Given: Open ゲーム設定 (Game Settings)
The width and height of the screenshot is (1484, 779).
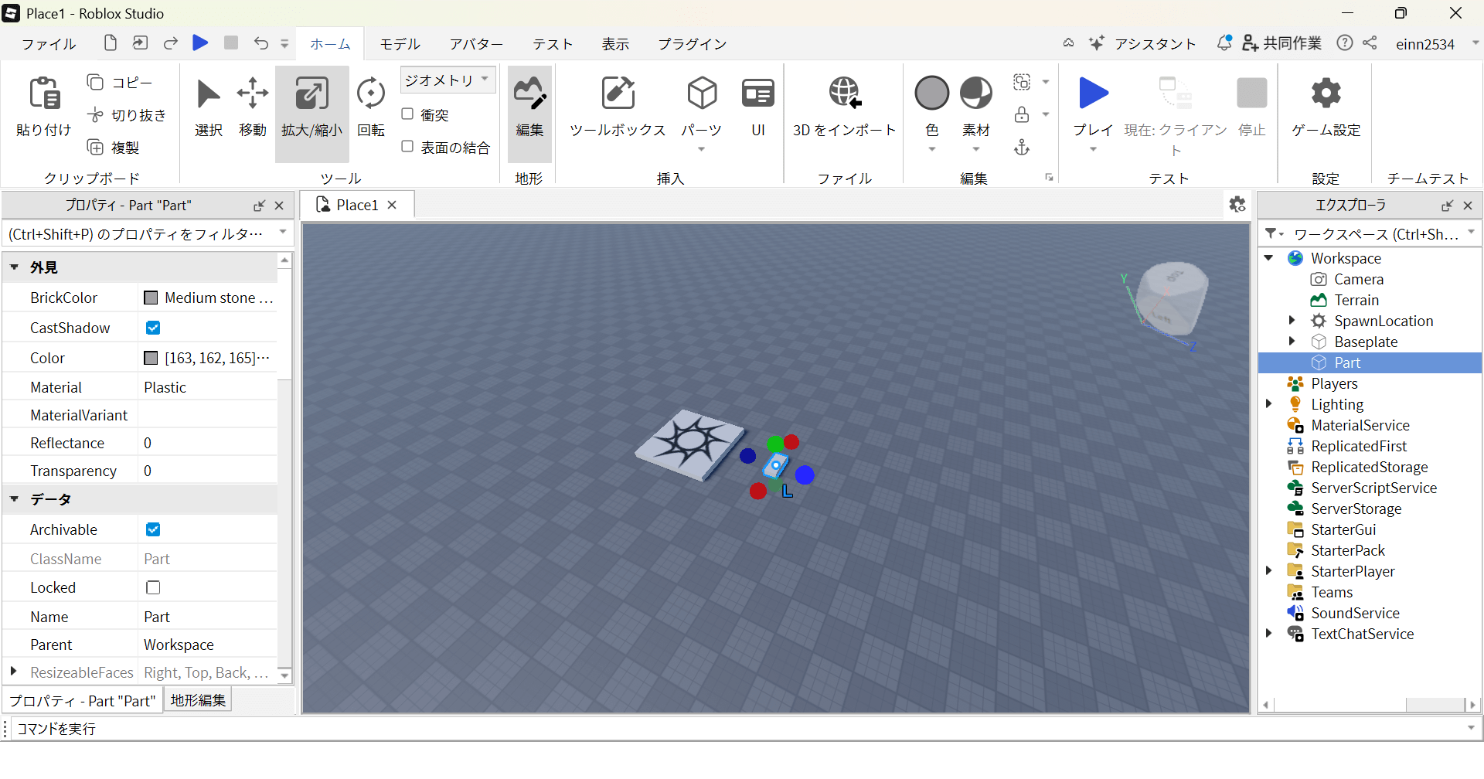Looking at the screenshot, I should pos(1326,107).
